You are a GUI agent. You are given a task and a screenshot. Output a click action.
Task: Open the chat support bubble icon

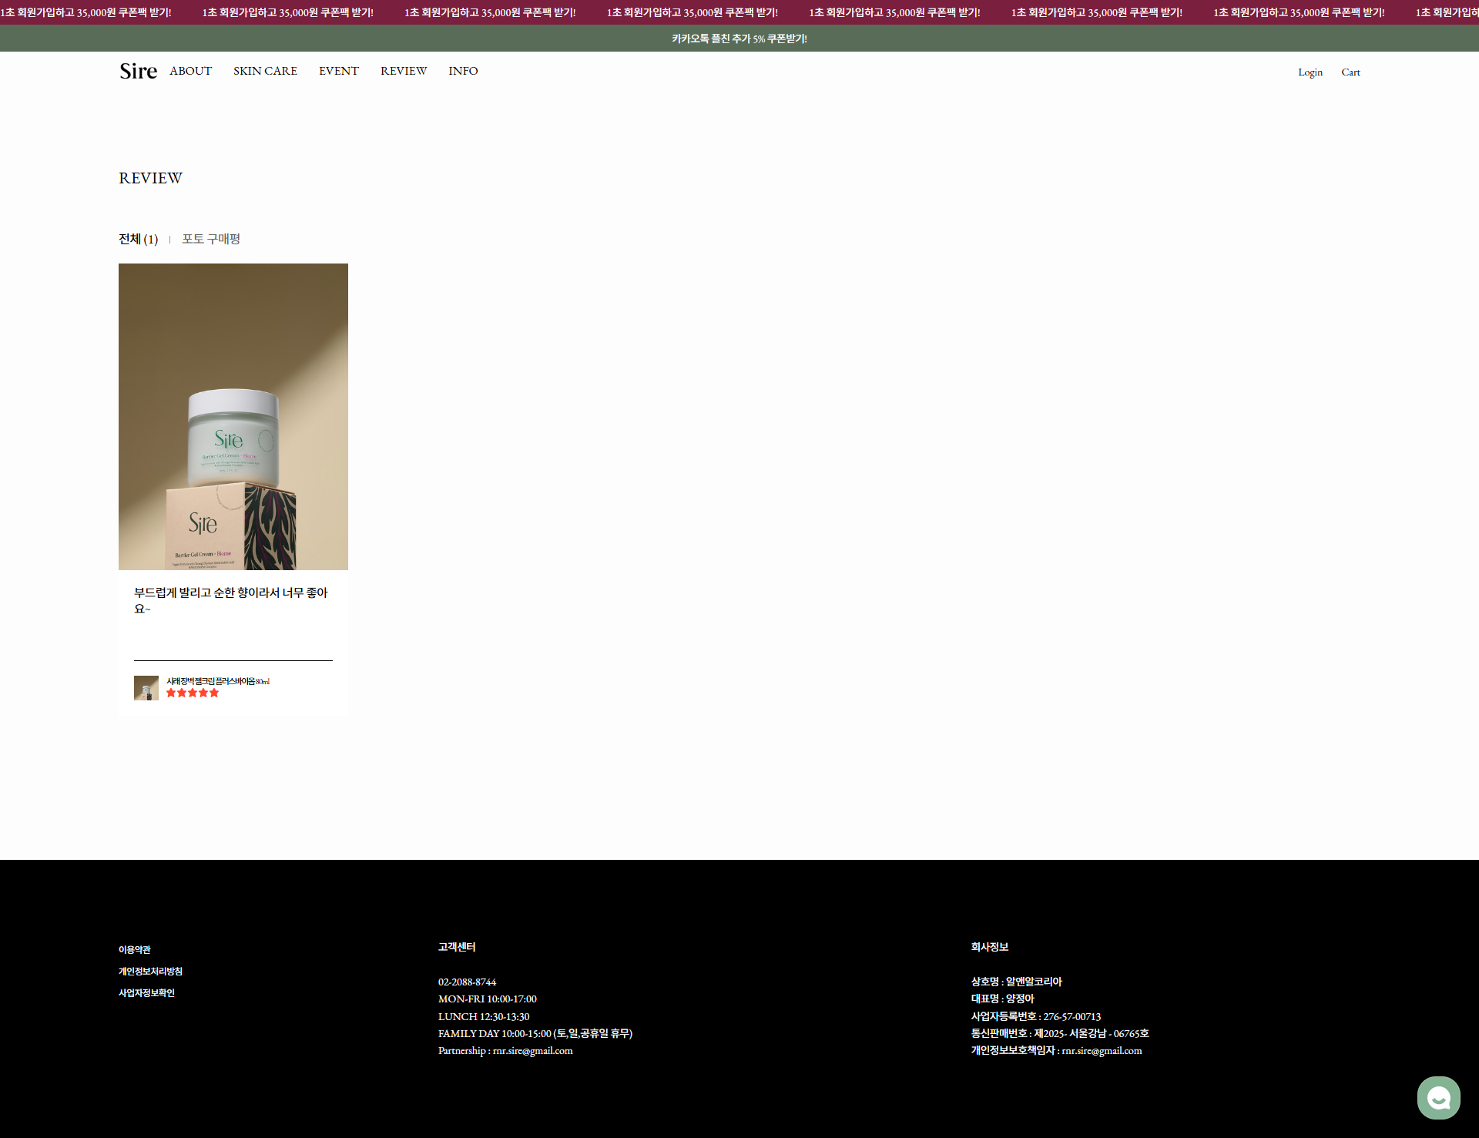tap(1438, 1097)
